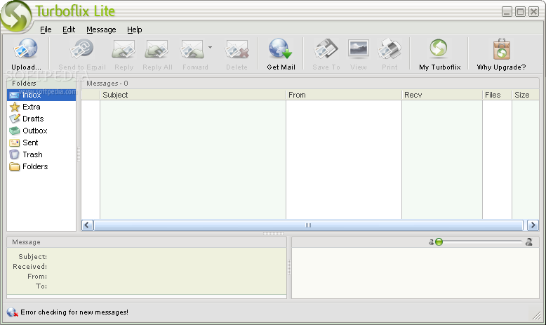Click the Reply All toolbar icon
This screenshot has height=325, width=546.
157,48
